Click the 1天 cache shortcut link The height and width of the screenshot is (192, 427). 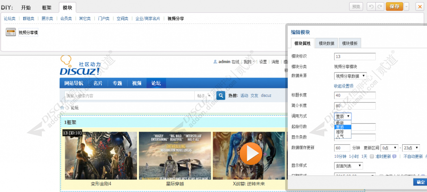[365, 156]
